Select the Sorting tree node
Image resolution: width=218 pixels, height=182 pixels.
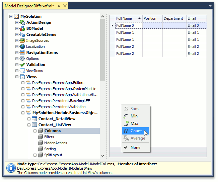point(50,149)
